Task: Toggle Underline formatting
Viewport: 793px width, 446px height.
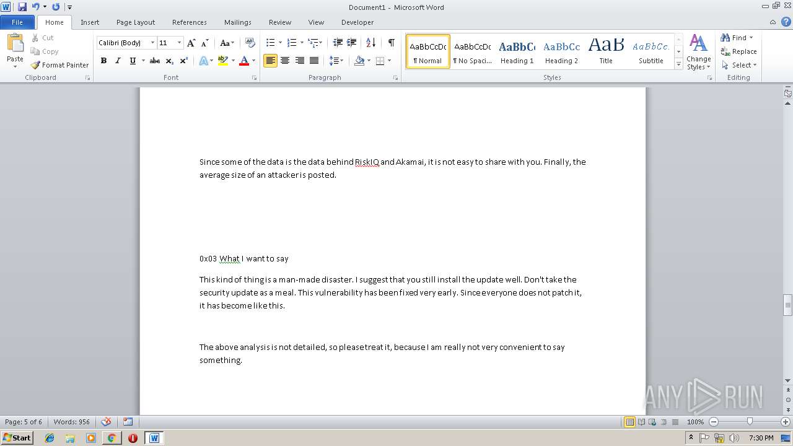Action: [x=133, y=61]
